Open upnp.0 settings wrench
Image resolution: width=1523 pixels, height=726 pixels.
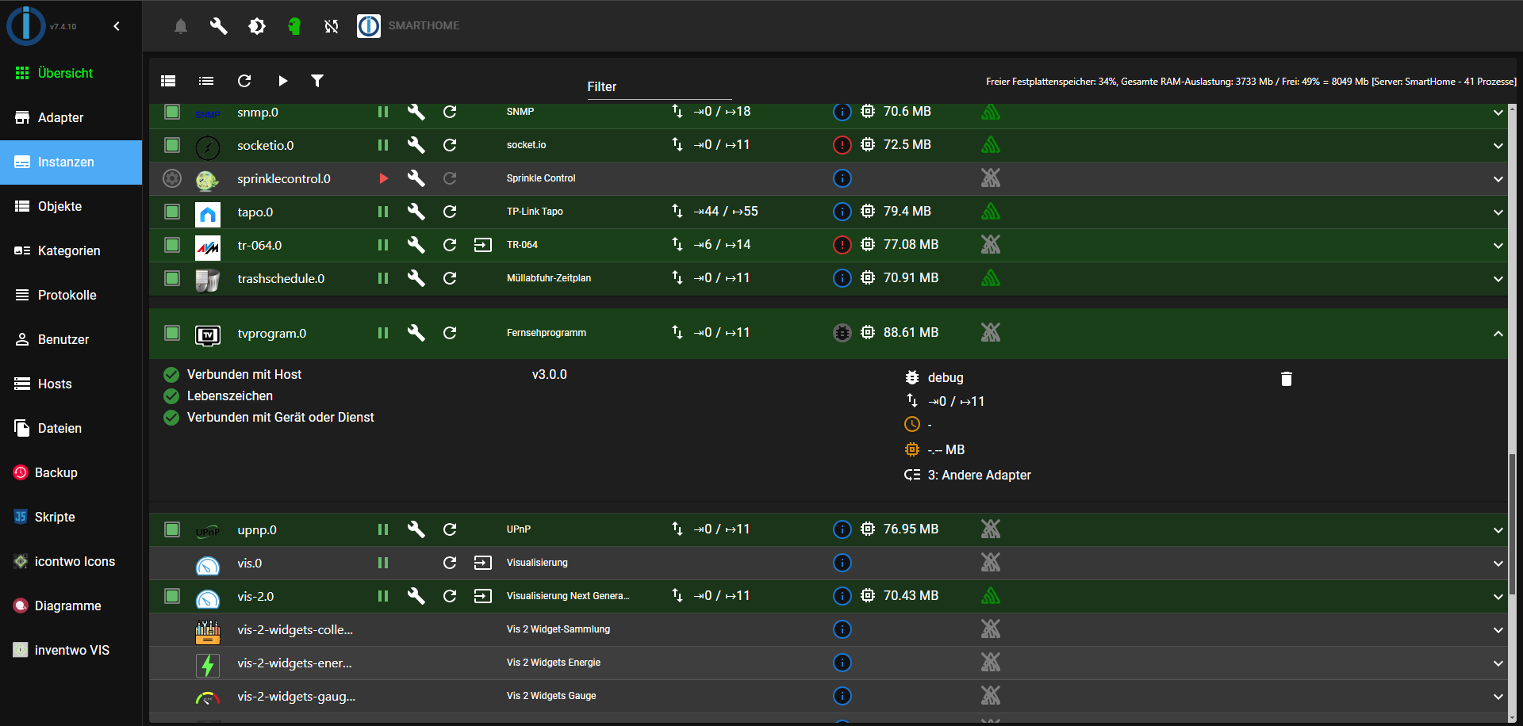click(x=416, y=529)
